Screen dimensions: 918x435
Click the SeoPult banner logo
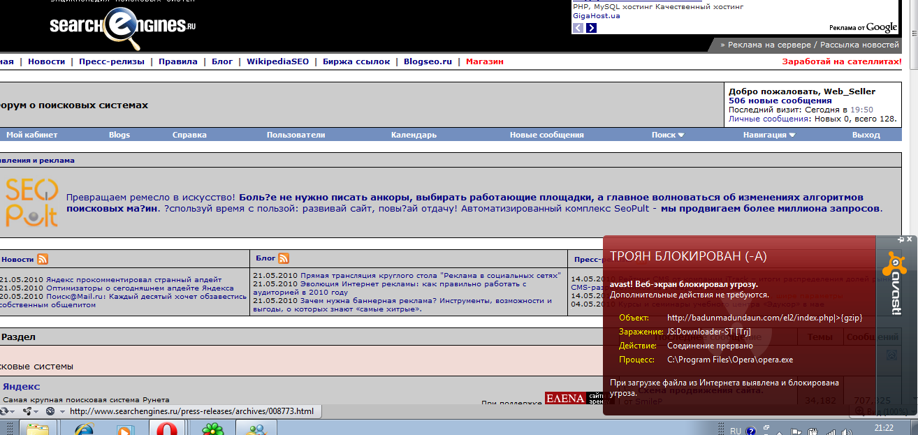31,202
